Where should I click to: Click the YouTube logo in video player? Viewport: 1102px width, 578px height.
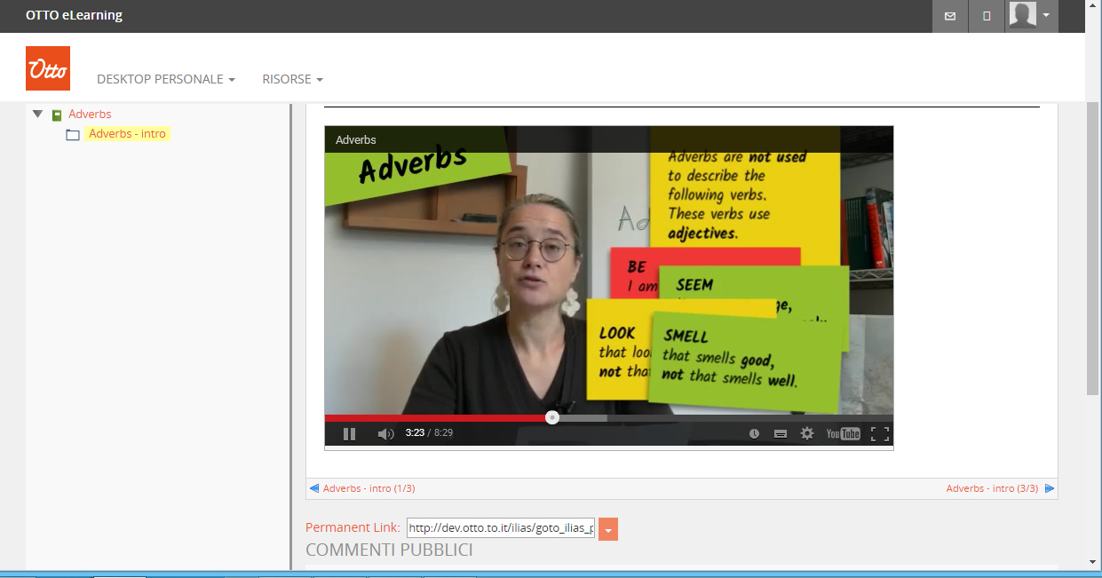click(843, 434)
